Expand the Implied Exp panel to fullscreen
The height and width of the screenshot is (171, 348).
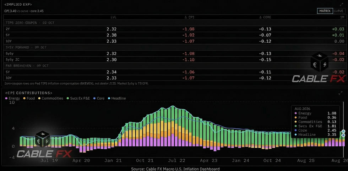[341, 5]
